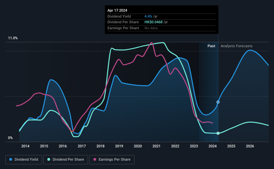274x169 pixels.
Task: Click the Dividend Yield tooltip row label
Action: coord(119,16)
